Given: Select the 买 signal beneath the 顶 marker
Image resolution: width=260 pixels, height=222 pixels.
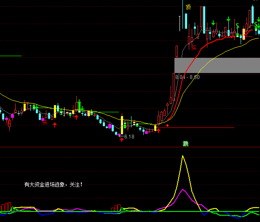Looking at the screenshot, I should 194,48.
